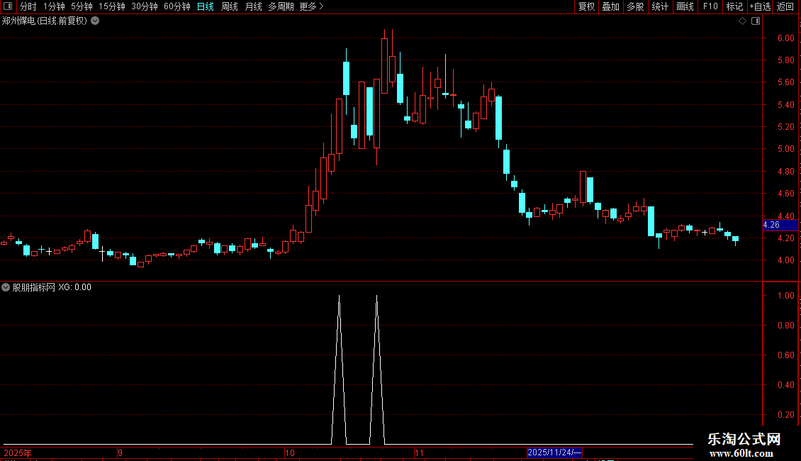The height and width of the screenshot is (461, 801).
Task: Click the 2025/11/24 date marker
Action: [x=554, y=452]
